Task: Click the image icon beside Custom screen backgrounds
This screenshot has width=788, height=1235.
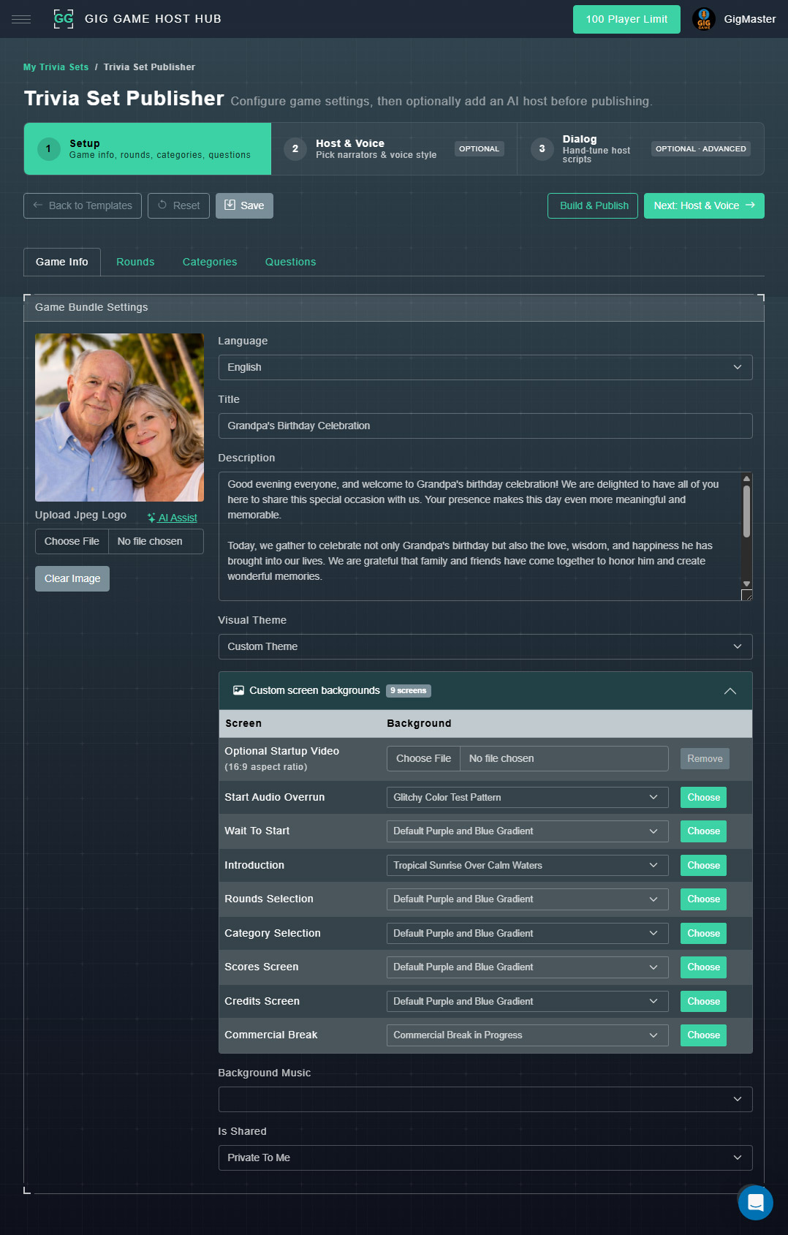Action: (238, 690)
